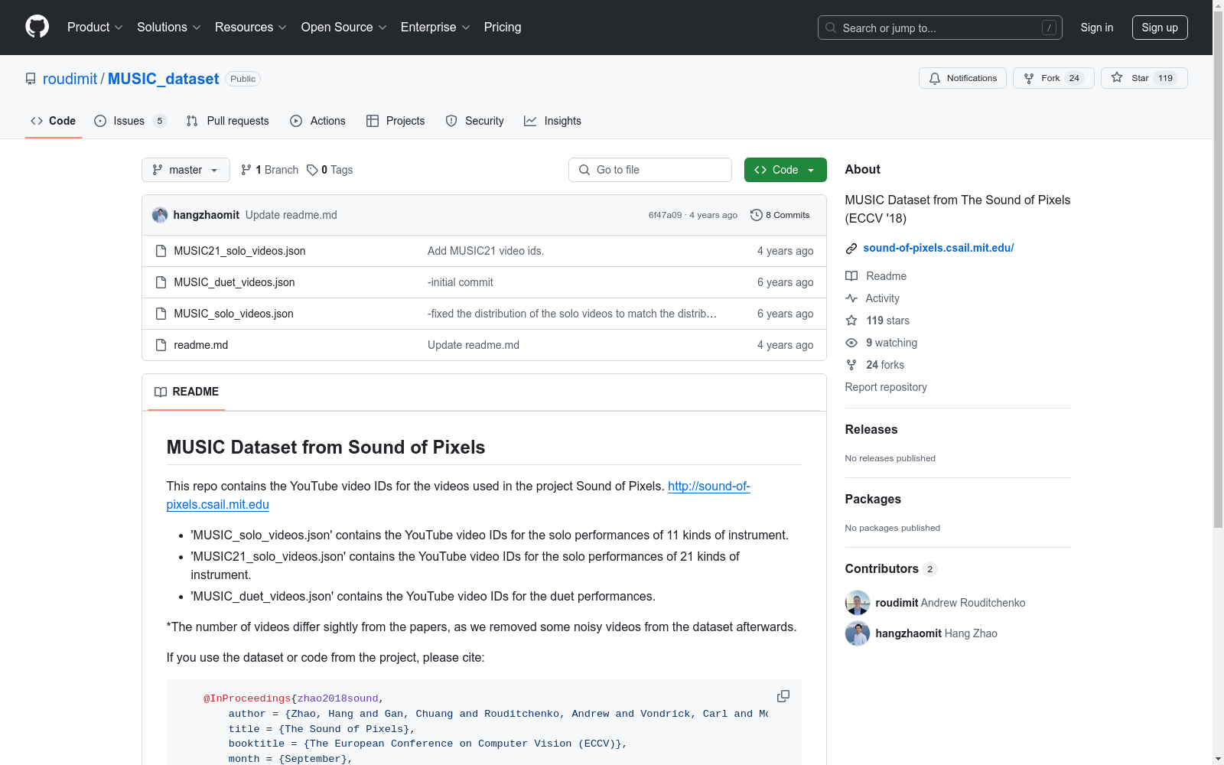Open the Update readme.md commit message in the commit bar
Viewport: 1224px width, 765px height.
coord(291,215)
